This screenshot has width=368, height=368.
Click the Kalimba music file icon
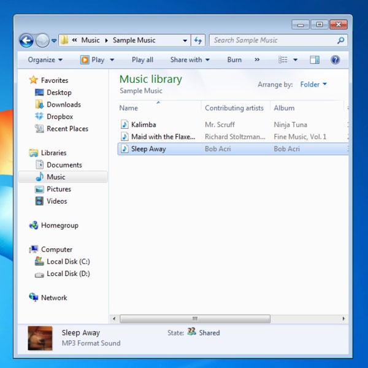click(x=125, y=125)
